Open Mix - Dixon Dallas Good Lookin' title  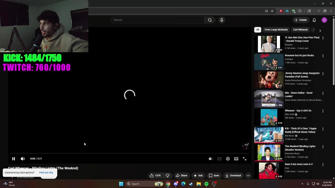tap(298, 95)
